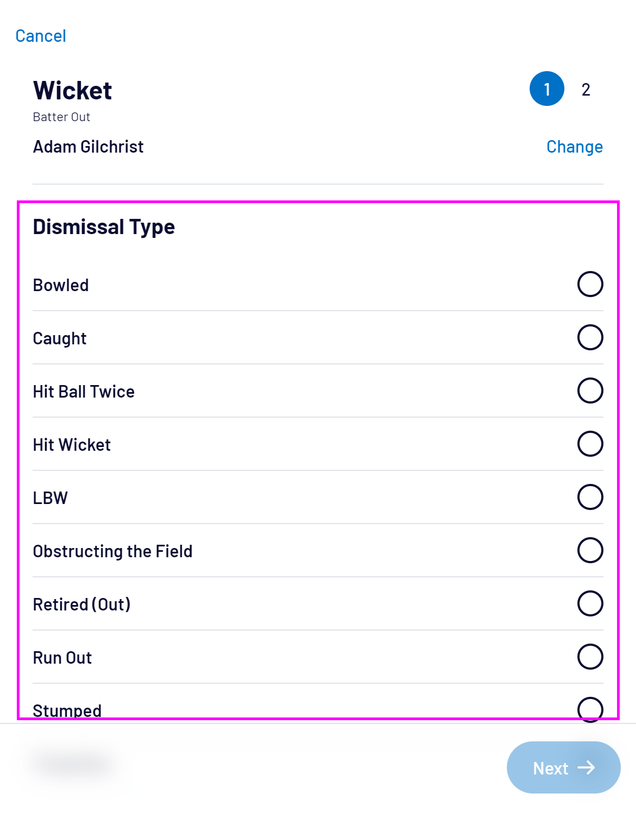Click Change to switch batter
The height and width of the screenshot is (825, 636).
pos(574,147)
